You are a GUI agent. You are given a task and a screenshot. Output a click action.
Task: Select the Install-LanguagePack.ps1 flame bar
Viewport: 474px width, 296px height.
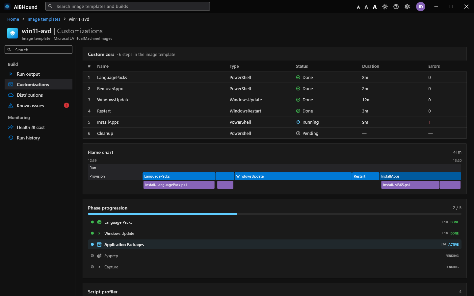pyautogui.click(x=179, y=185)
